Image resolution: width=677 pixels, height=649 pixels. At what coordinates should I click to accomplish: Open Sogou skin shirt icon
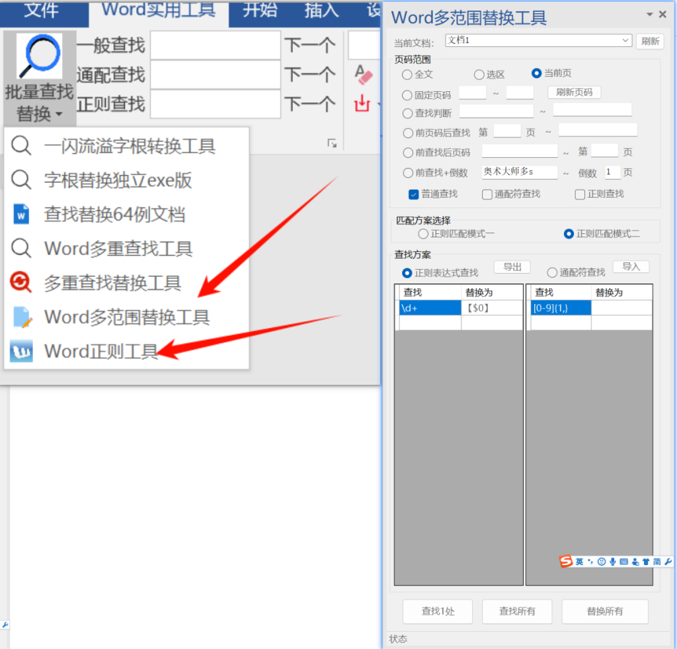[x=646, y=561]
